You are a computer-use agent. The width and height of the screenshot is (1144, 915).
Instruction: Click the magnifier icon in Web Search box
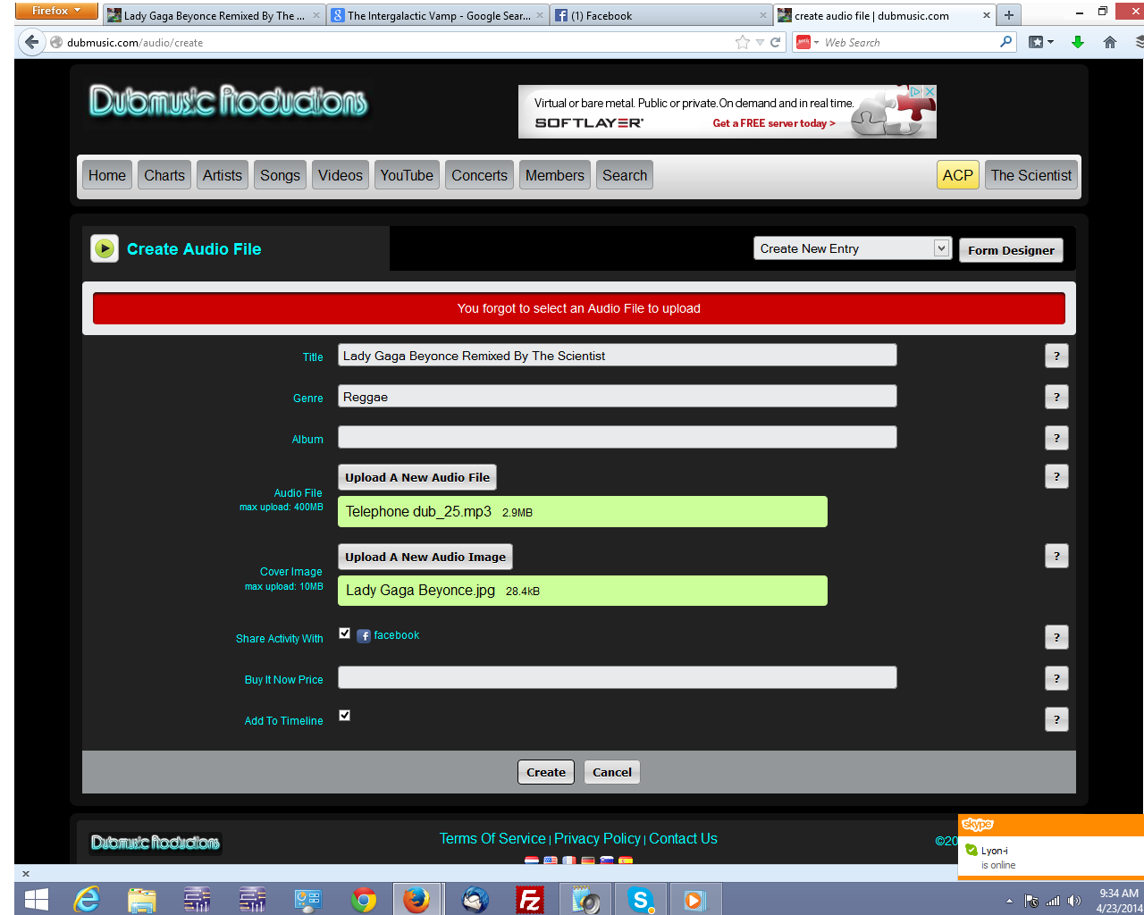1006,41
